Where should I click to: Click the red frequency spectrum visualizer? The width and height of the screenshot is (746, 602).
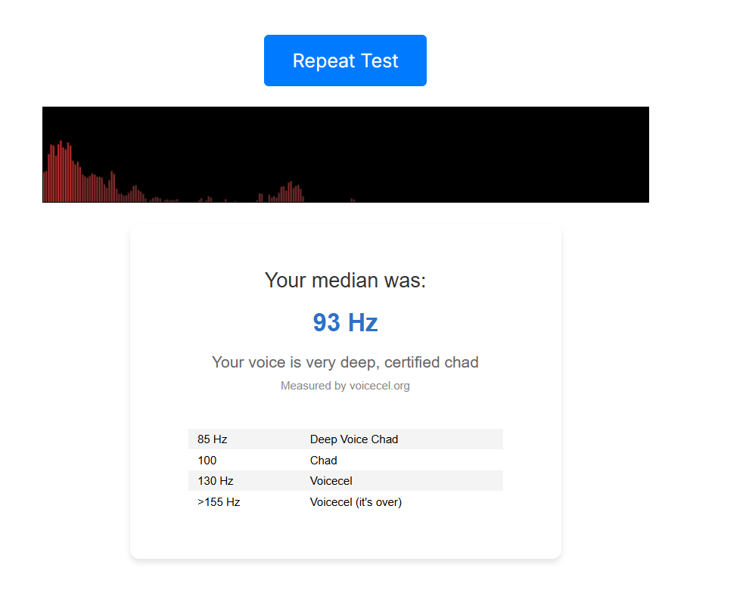[346, 154]
